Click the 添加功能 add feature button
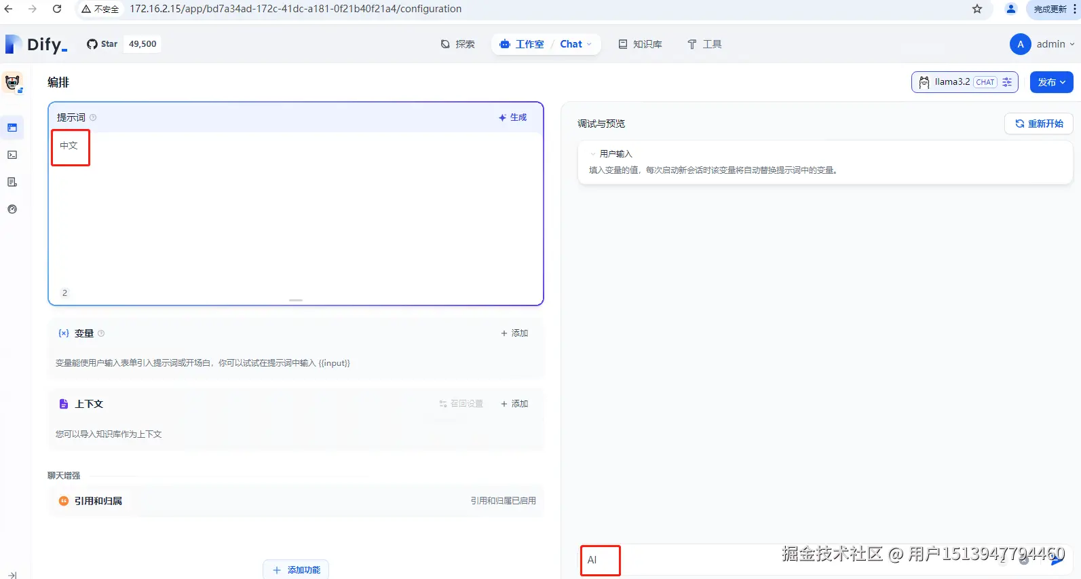1081x579 pixels. [296, 569]
